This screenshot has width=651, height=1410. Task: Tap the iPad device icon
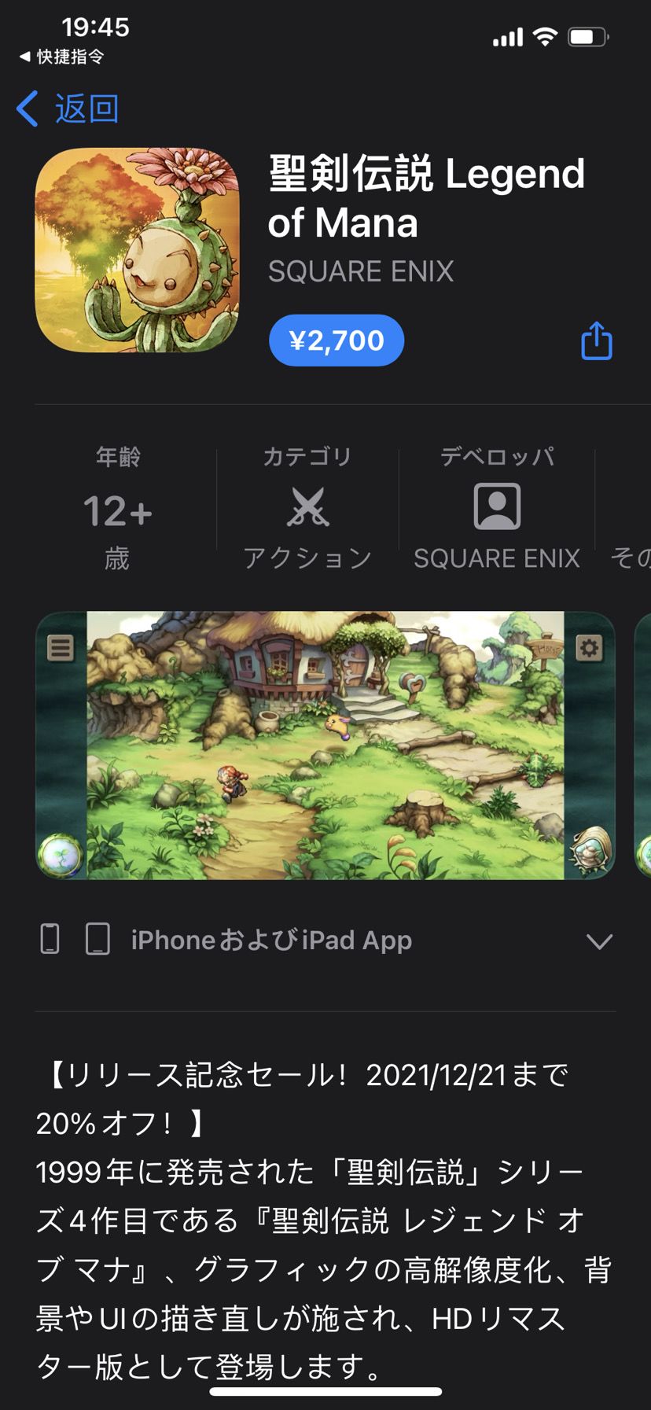tap(97, 939)
